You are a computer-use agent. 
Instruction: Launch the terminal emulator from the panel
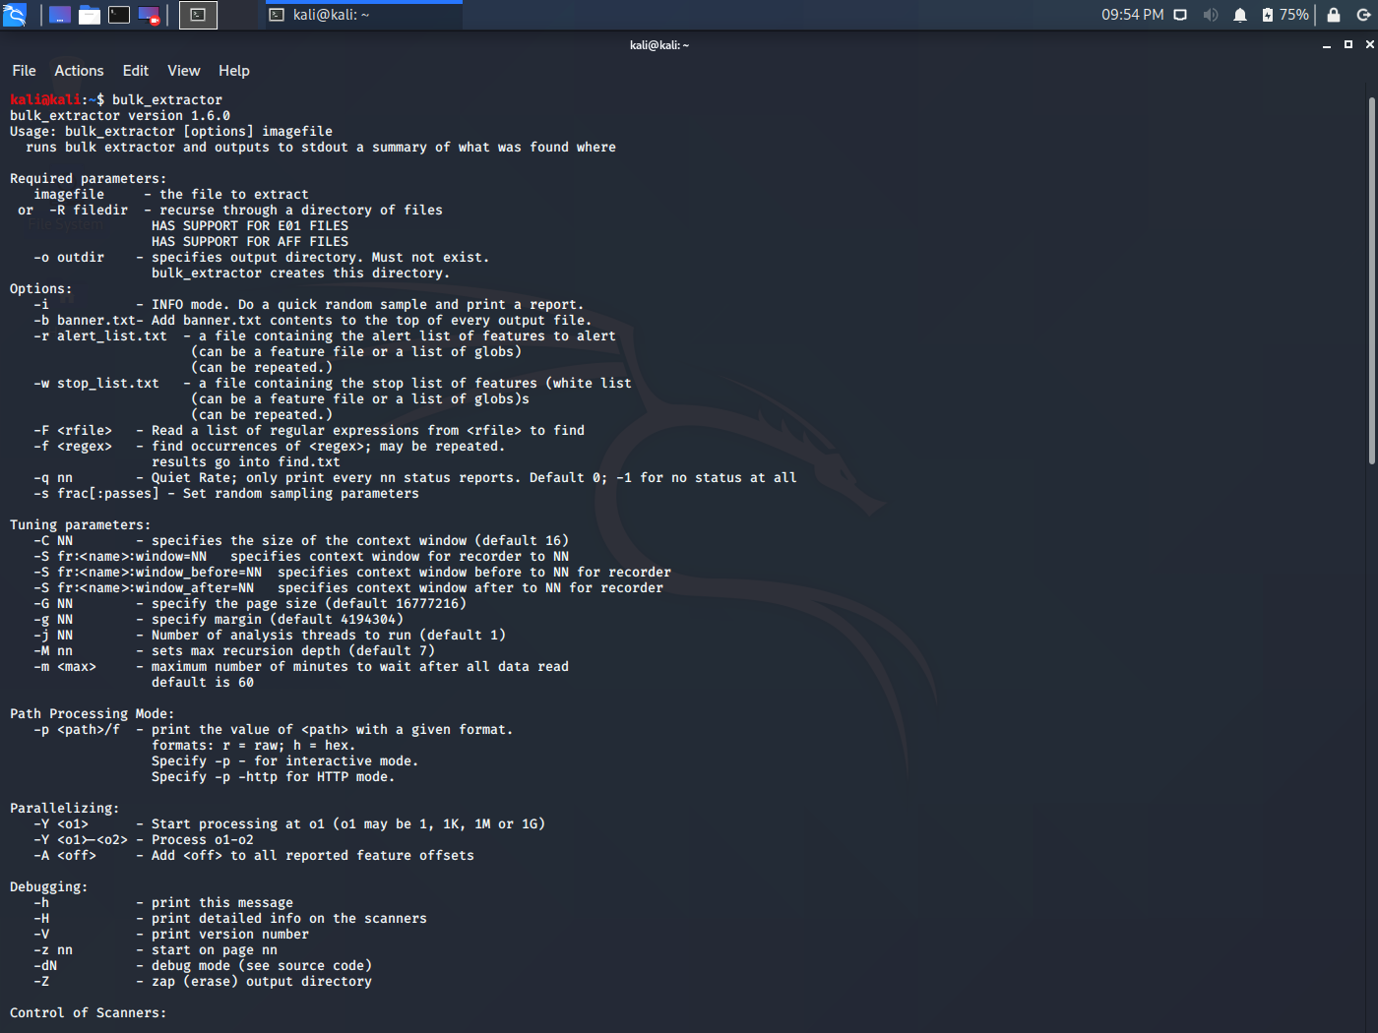119,15
